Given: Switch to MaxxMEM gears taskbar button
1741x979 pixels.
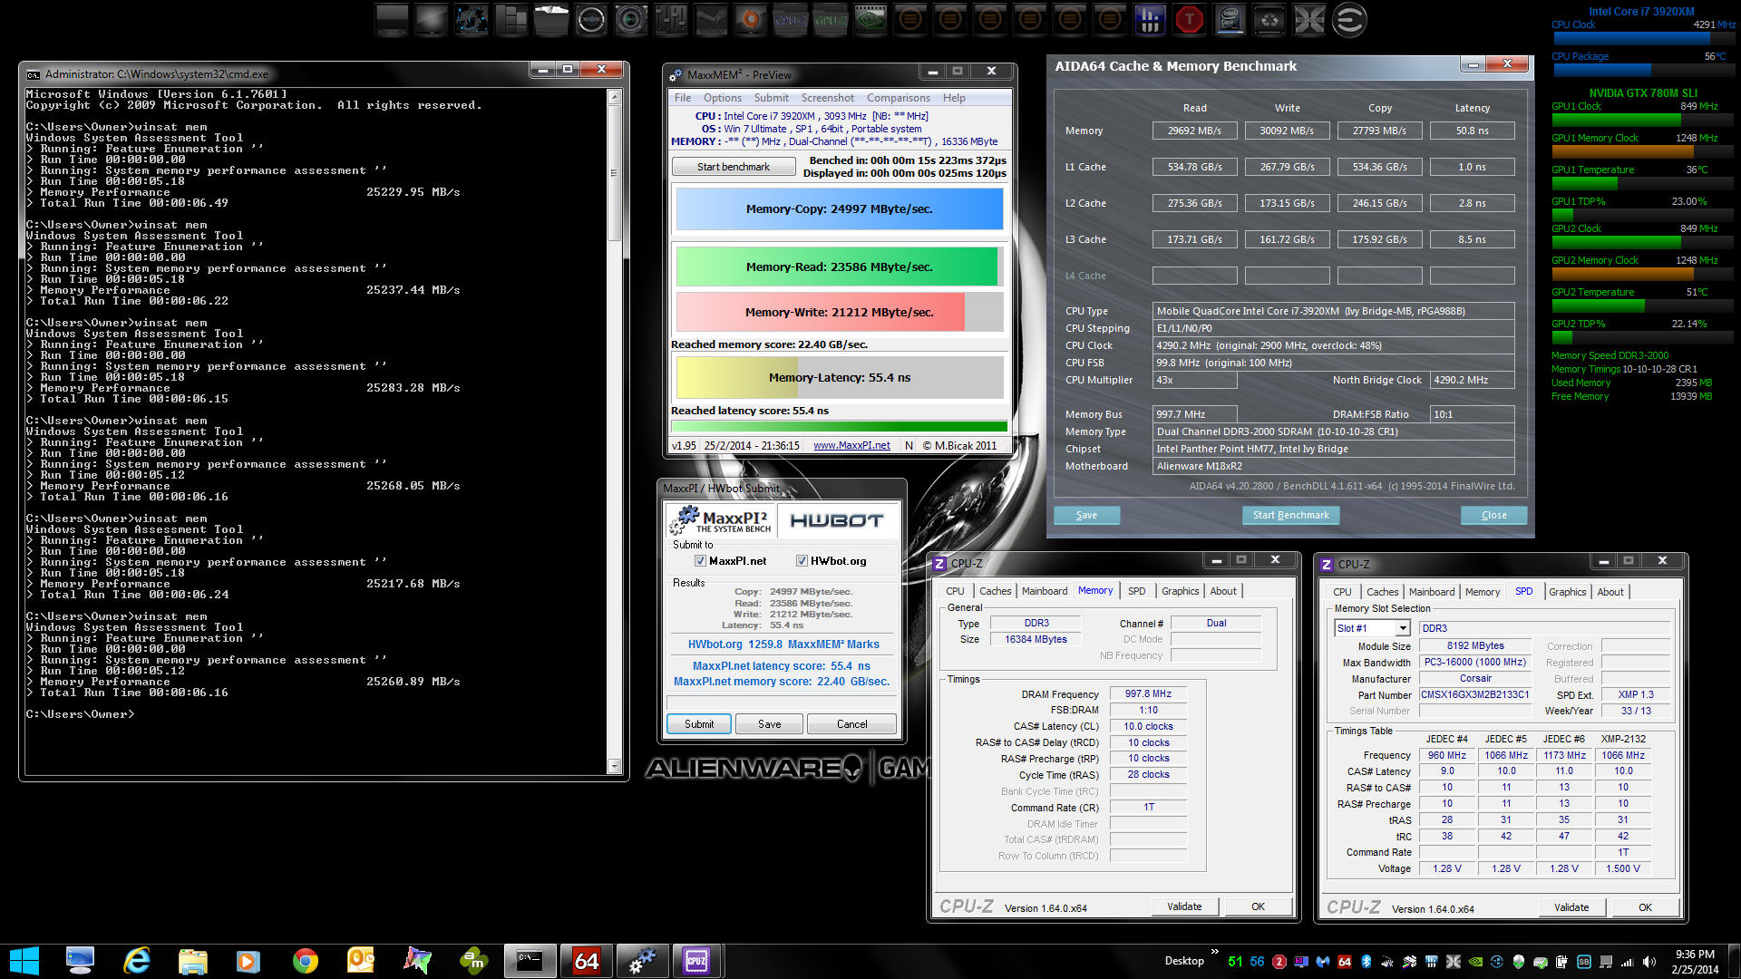Looking at the screenshot, I should tap(642, 961).
